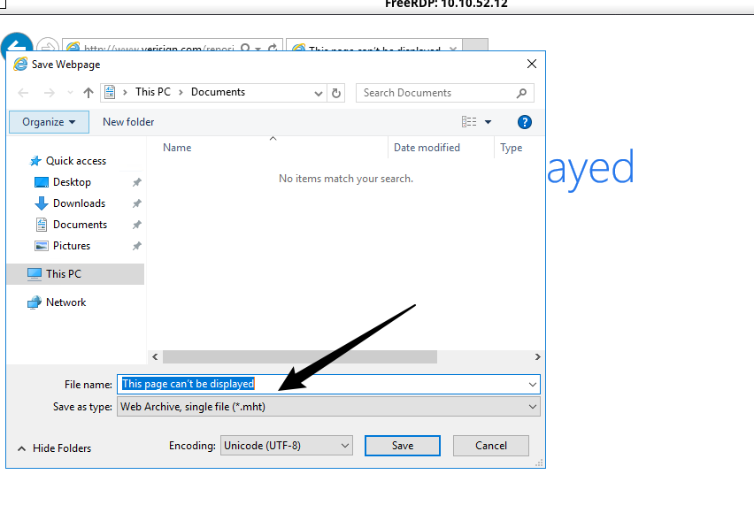This screenshot has width=754, height=505.
Task: Select Desktop in navigation pane
Action: (x=73, y=182)
